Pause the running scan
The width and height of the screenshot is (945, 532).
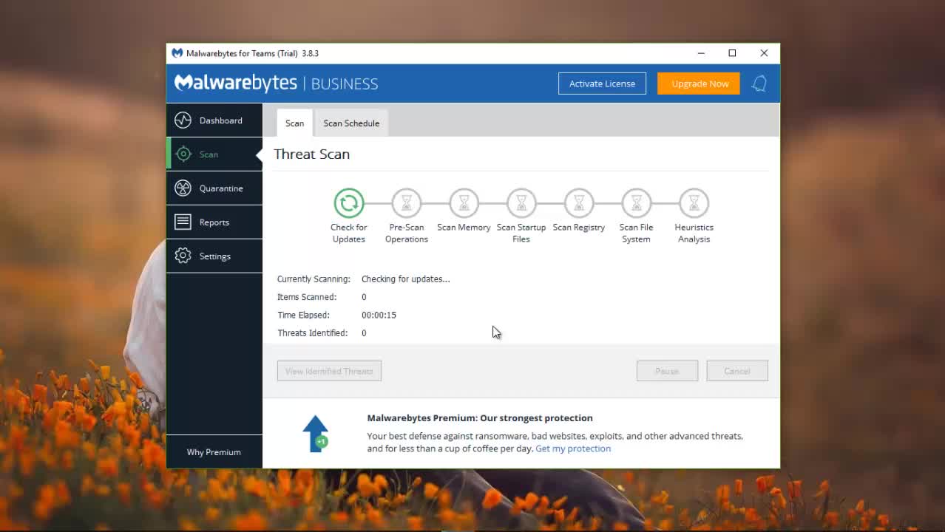click(x=667, y=371)
